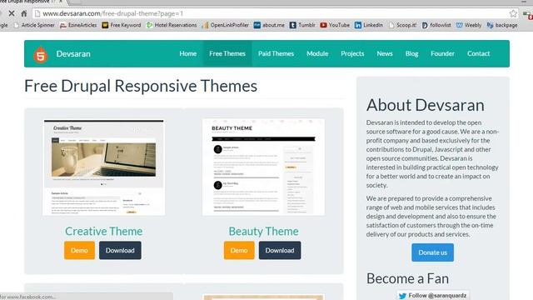The image size is (533, 300).
Task: Open the Contact menu item
Action: tap(479, 53)
